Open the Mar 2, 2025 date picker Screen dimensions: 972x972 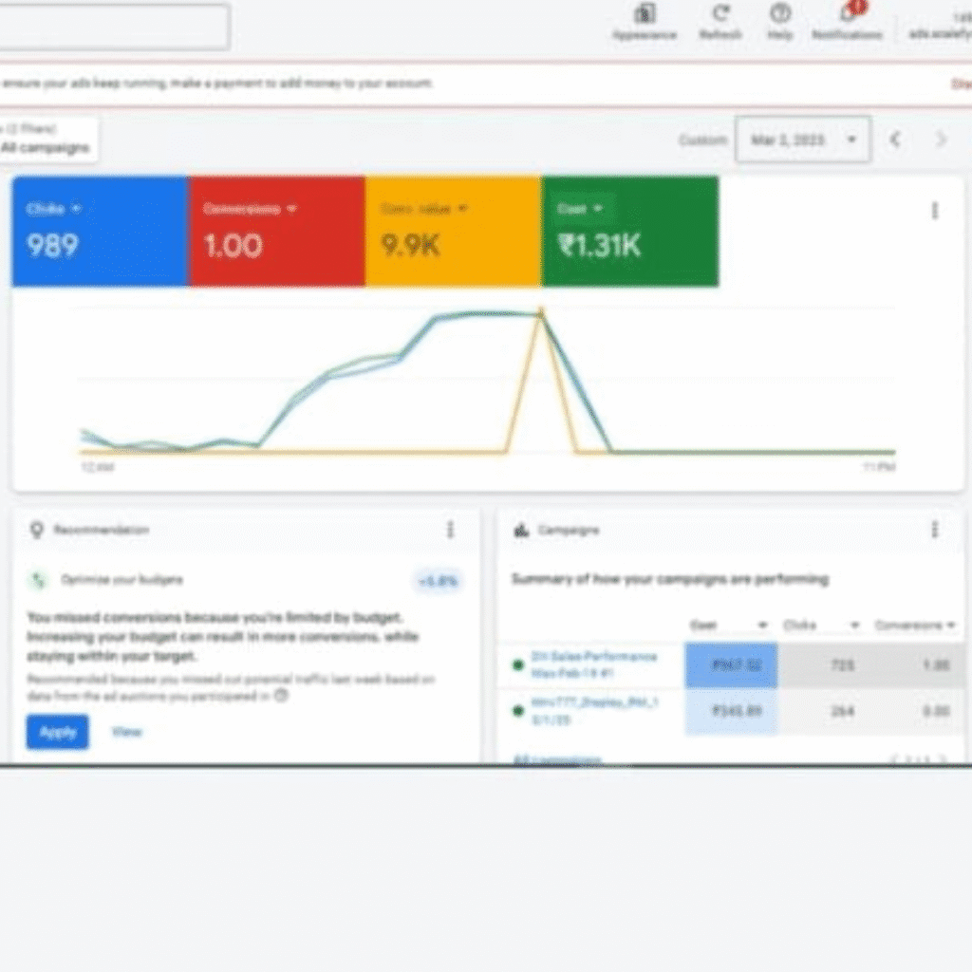click(x=803, y=140)
